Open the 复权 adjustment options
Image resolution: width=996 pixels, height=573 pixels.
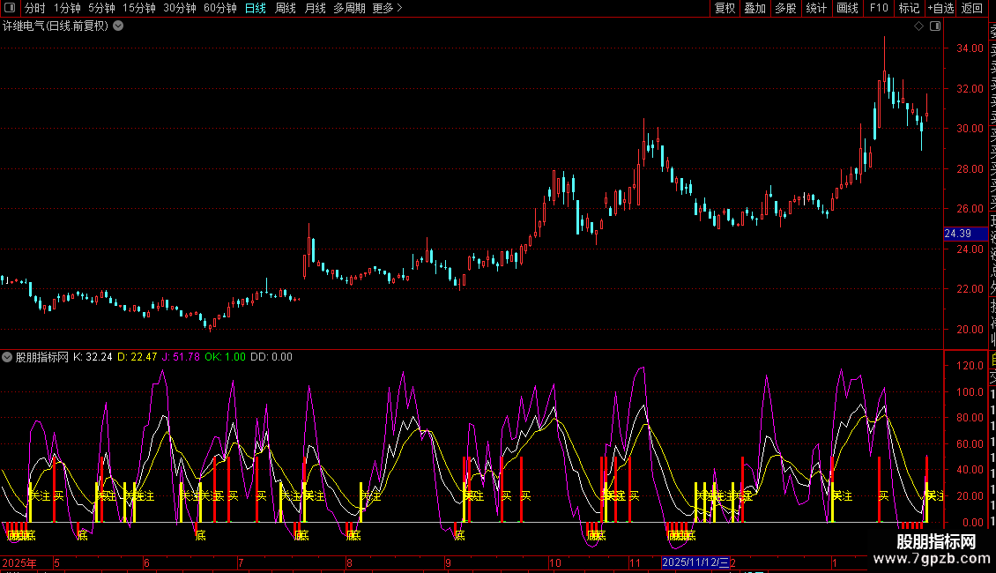[x=725, y=8]
